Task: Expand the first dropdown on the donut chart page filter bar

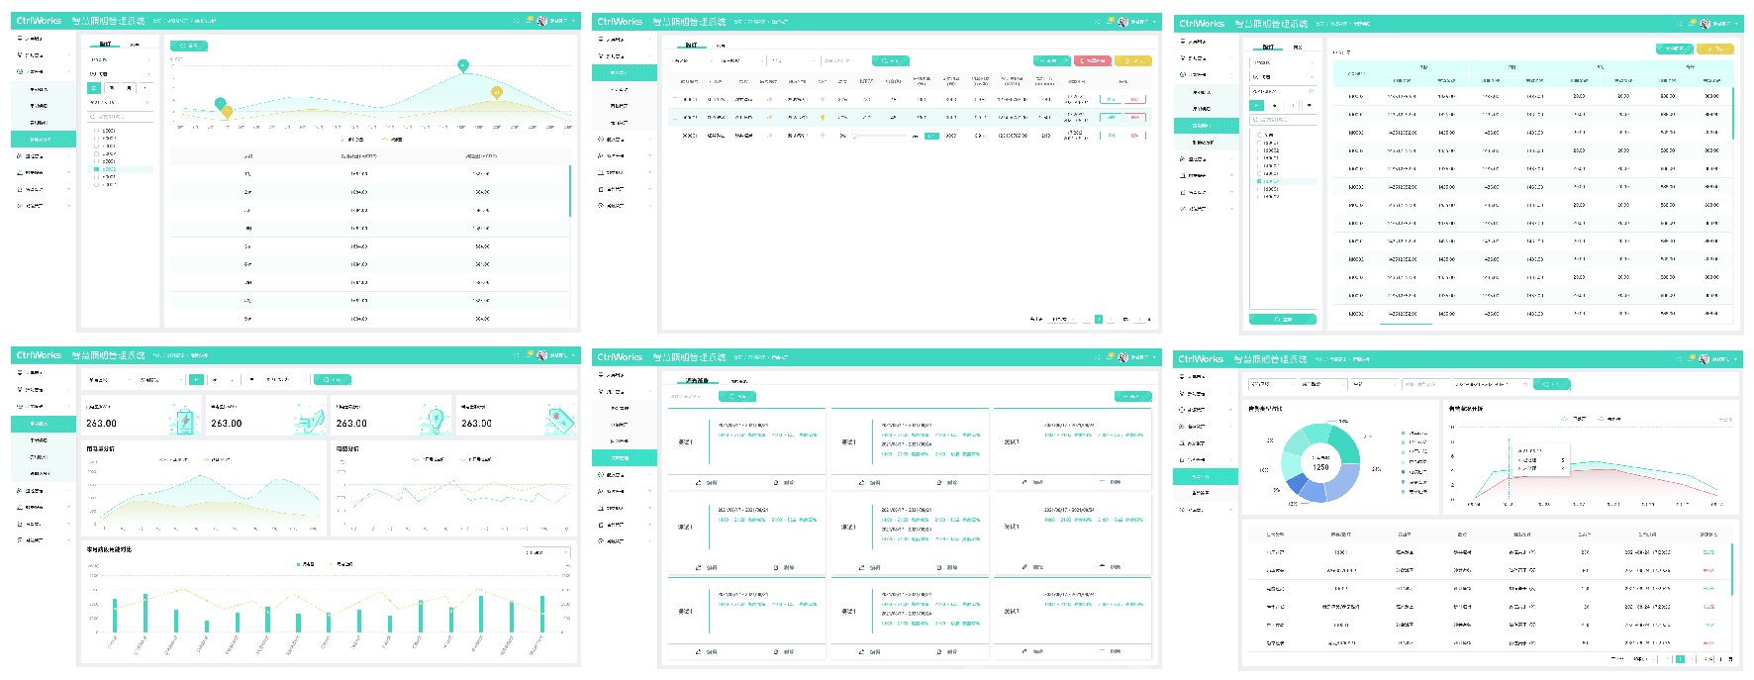Action: (1270, 383)
